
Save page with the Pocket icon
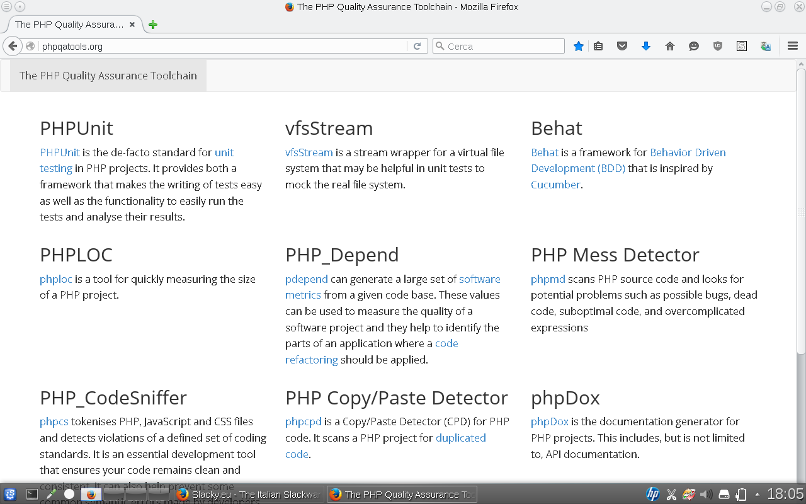tap(622, 46)
